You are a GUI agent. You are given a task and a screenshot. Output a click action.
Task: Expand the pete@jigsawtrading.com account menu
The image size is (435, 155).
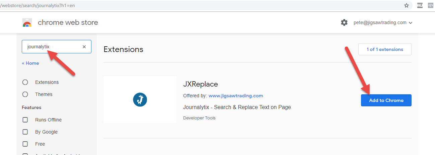point(383,22)
